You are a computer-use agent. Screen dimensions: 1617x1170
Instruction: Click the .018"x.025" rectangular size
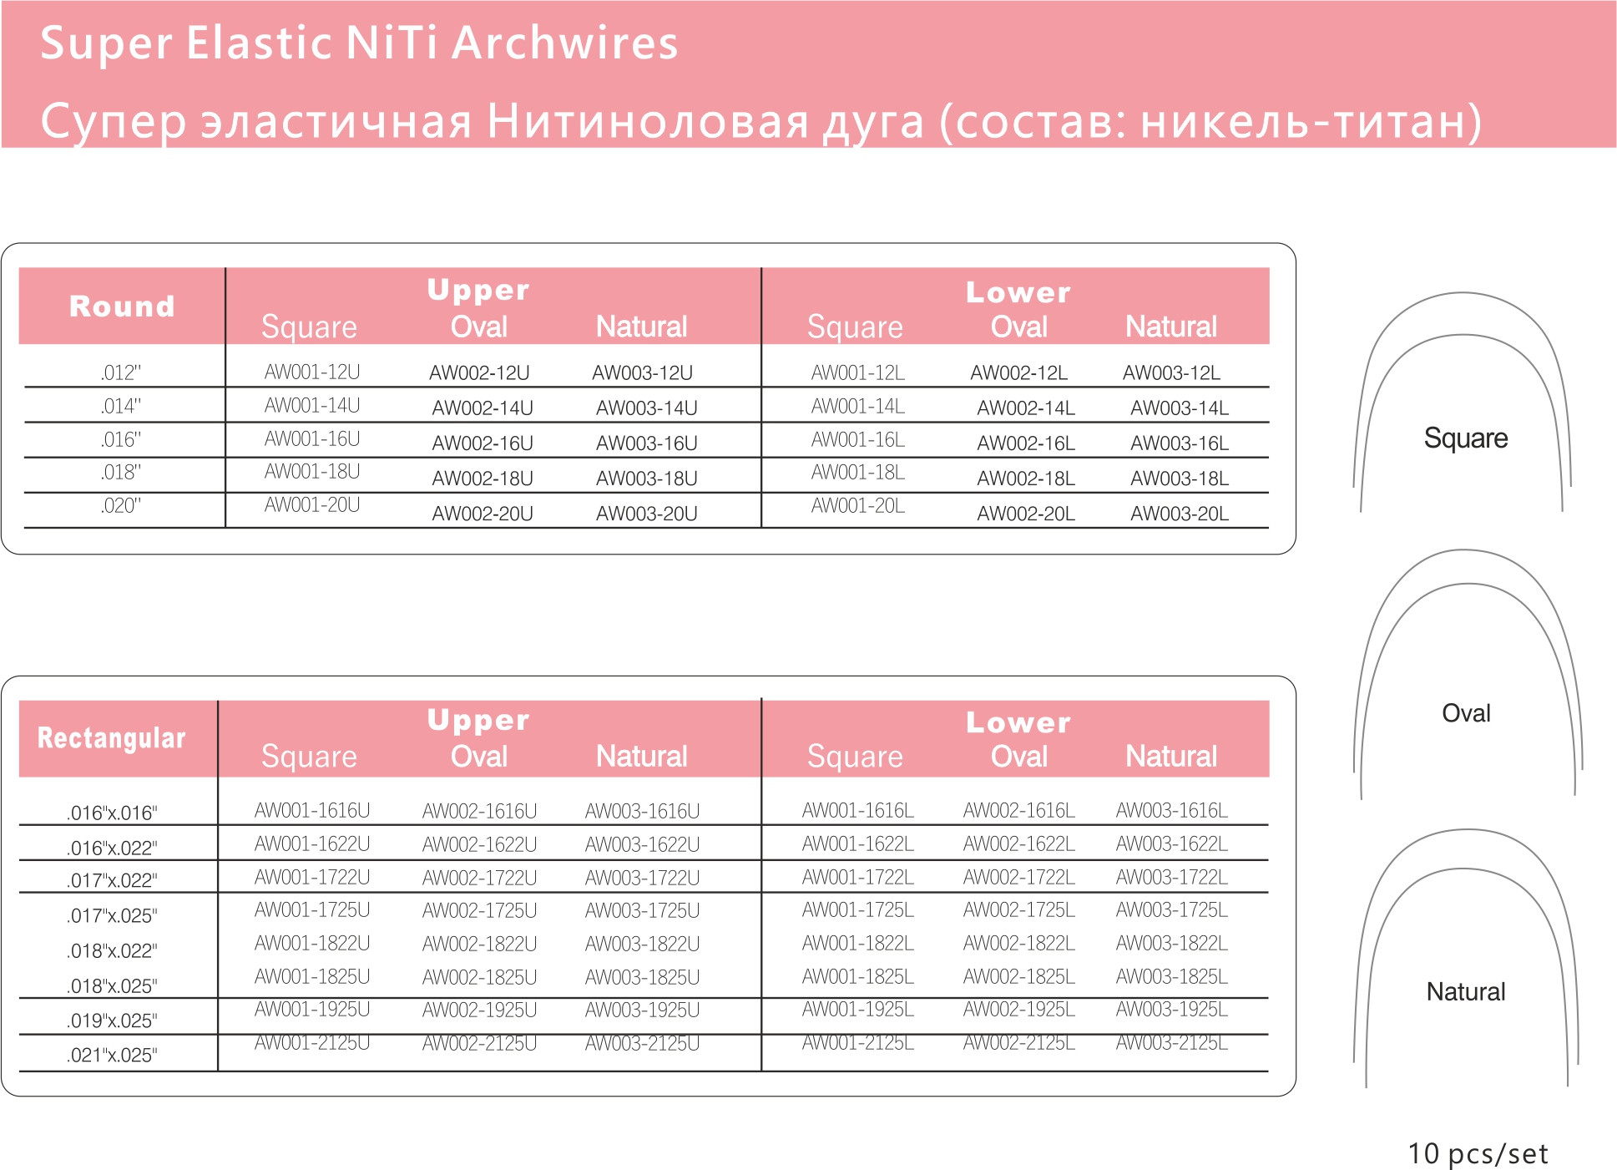pyautogui.click(x=112, y=985)
